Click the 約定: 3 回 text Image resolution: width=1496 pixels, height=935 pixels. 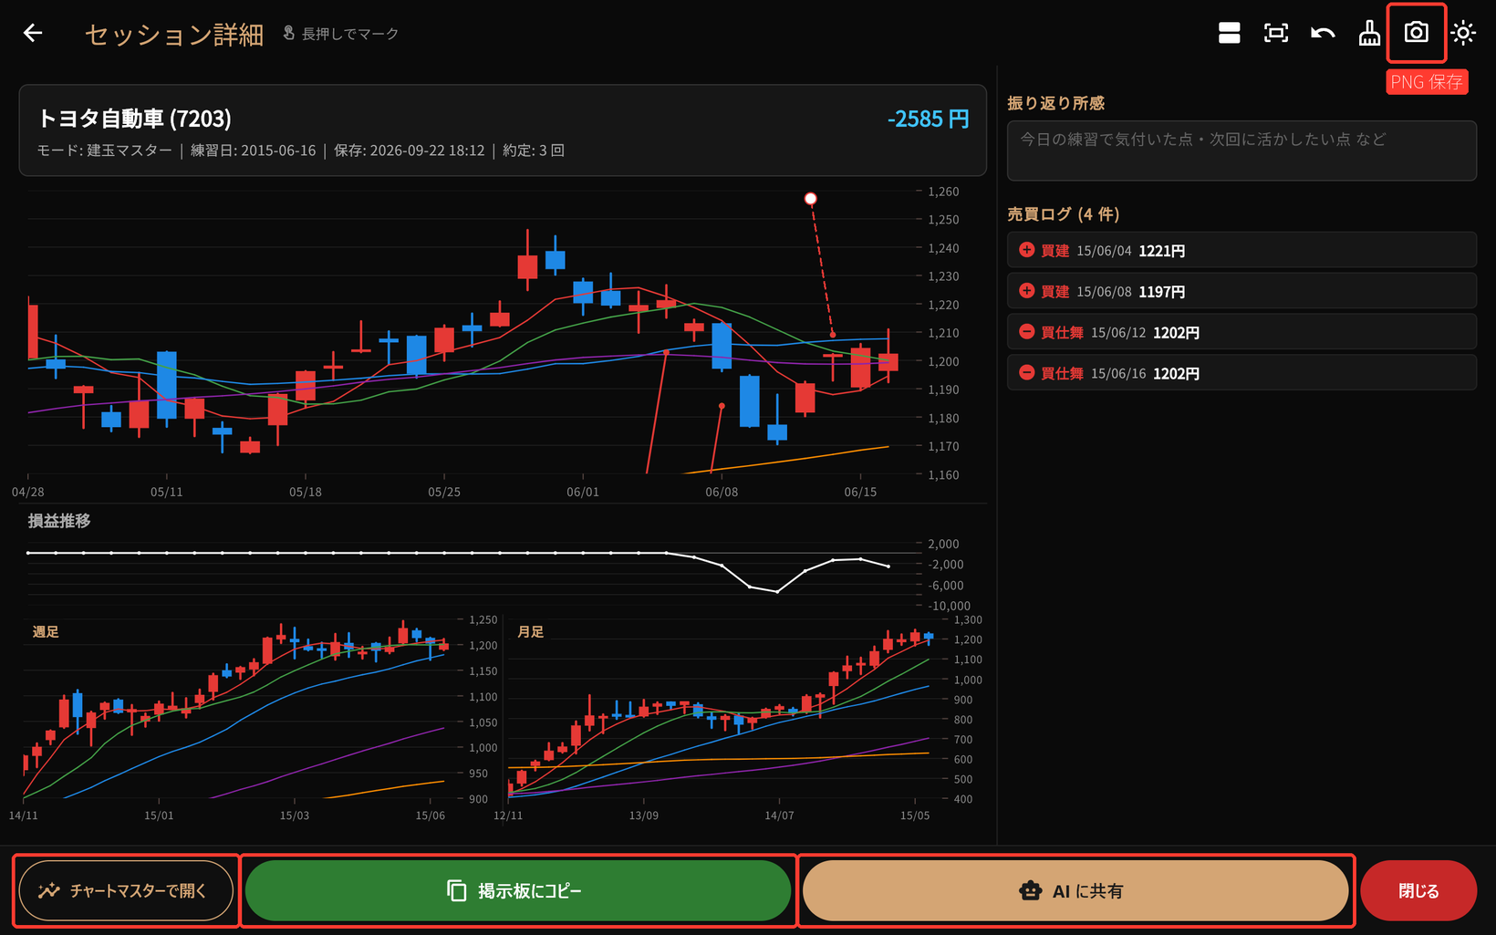pyautogui.click(x=534, y=151)
